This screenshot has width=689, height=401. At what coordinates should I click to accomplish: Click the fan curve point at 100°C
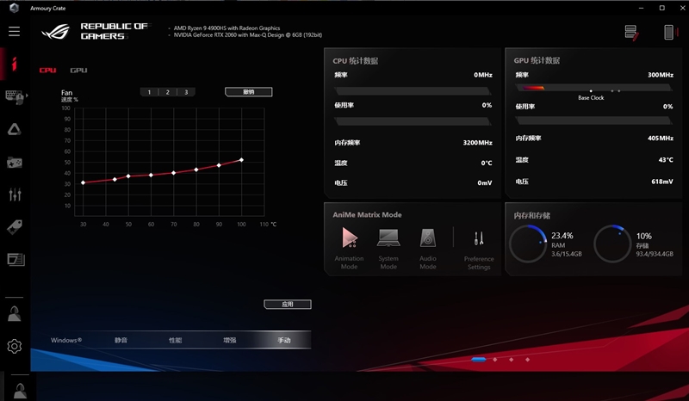[x=241, y=160]
